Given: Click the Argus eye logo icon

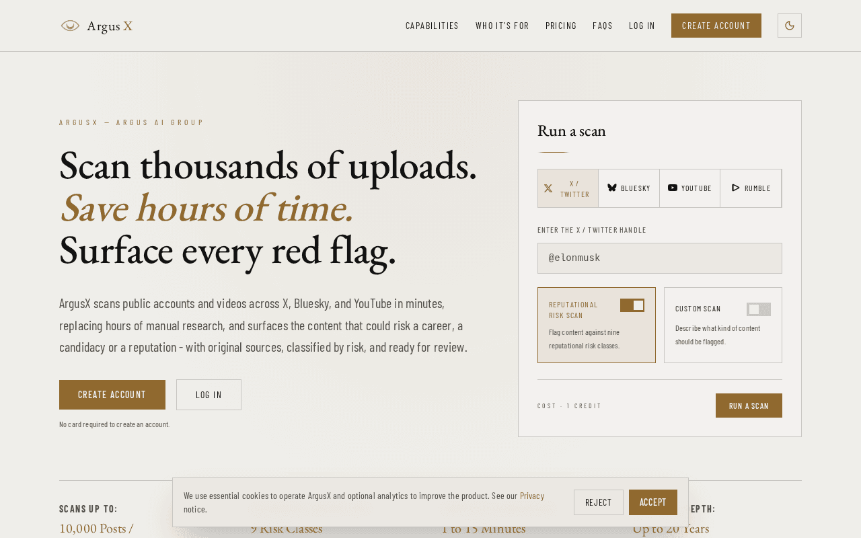Looking at the screenshot, I should click(70, 26).
